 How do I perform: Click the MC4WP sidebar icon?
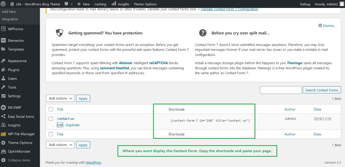pos(3,107)
